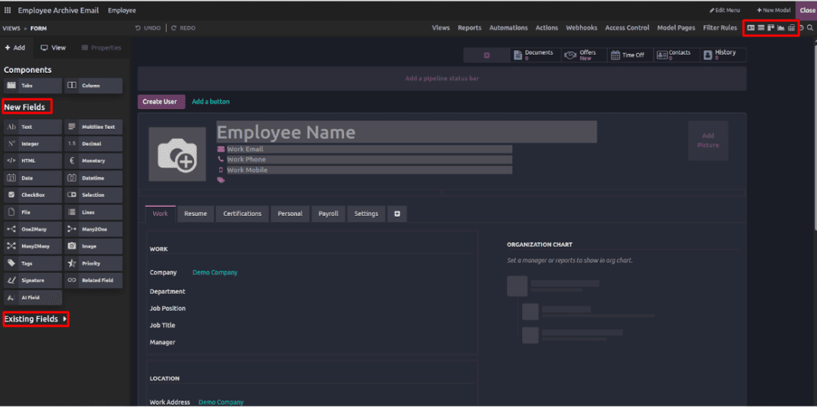Viewport: 817px width, 407px height.
Task: Add a new File field
Action: (33, 213)
